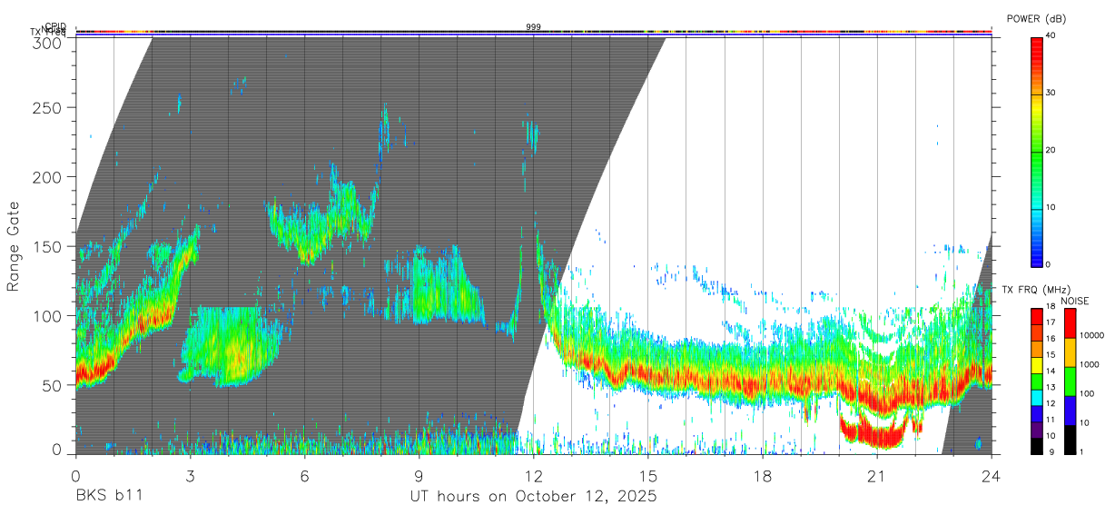
Task: Click the 300 range gate tick label
Action: [48, 43]
